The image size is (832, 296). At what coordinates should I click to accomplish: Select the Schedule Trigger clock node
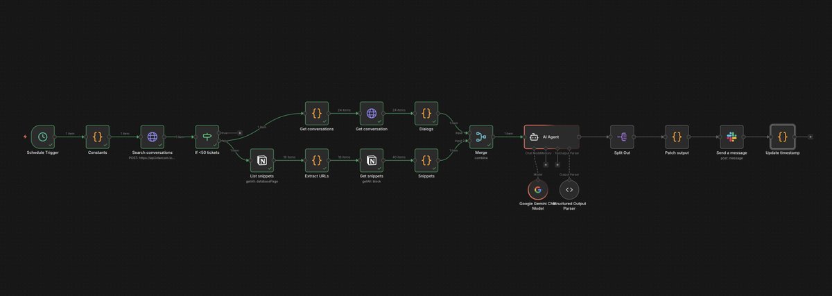42,137
